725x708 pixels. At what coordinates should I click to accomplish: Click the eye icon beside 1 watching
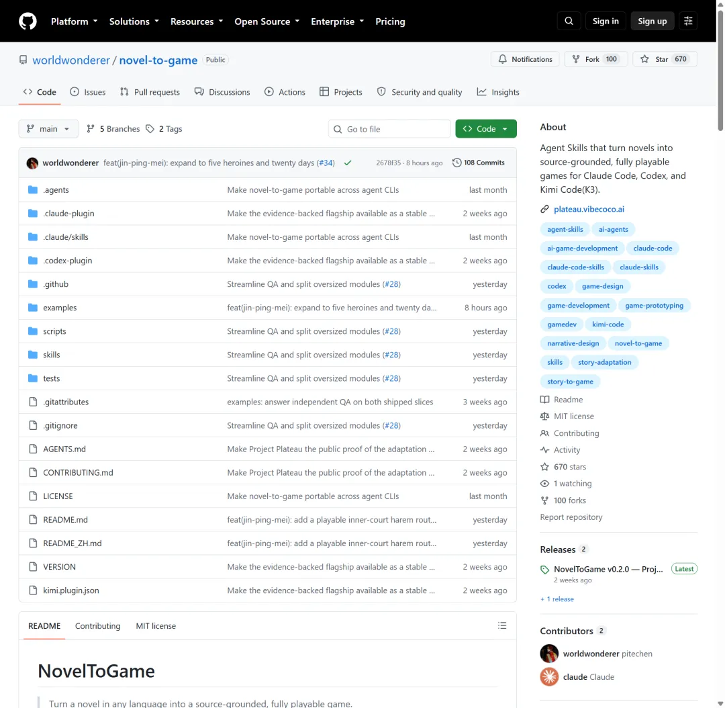coord(544,484)
